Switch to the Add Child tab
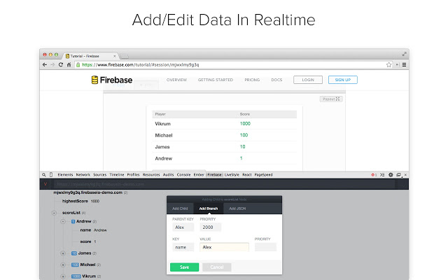Screen dimensions: 448x280 tap(180, 209)
